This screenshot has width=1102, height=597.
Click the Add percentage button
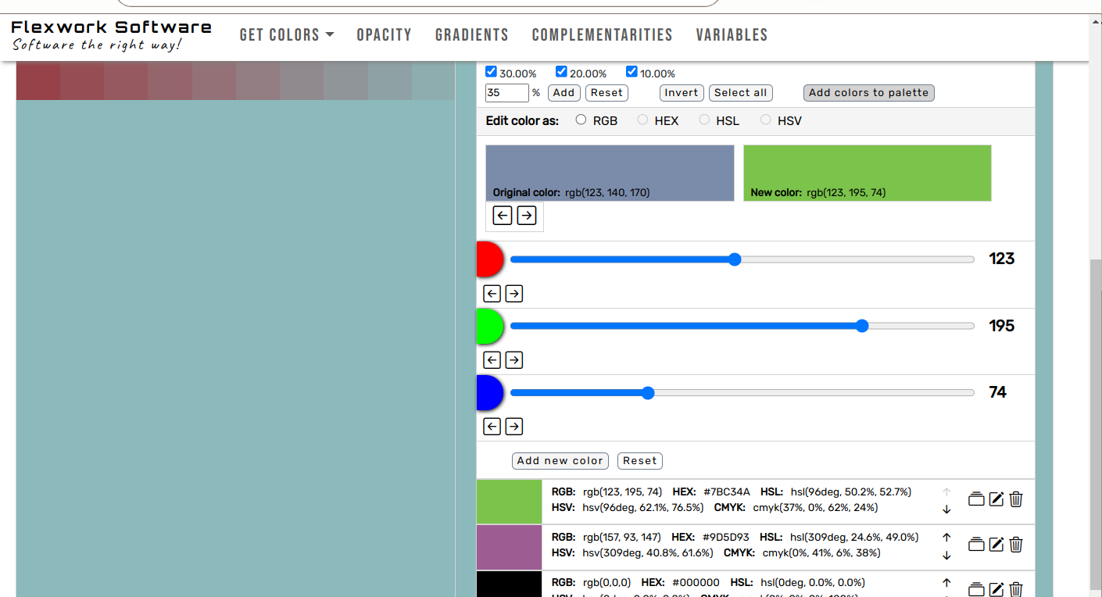tap(564, 93)
